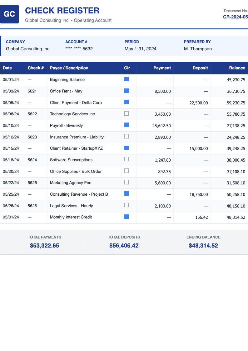Image resolution: width=248 pixels, height=351 pixels.
Task: Click payment amount 1,247.80
Action: coord(163,160)
